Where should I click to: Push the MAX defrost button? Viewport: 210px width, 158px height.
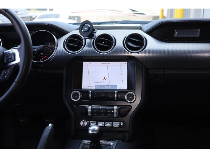click(x=95, y=108)
